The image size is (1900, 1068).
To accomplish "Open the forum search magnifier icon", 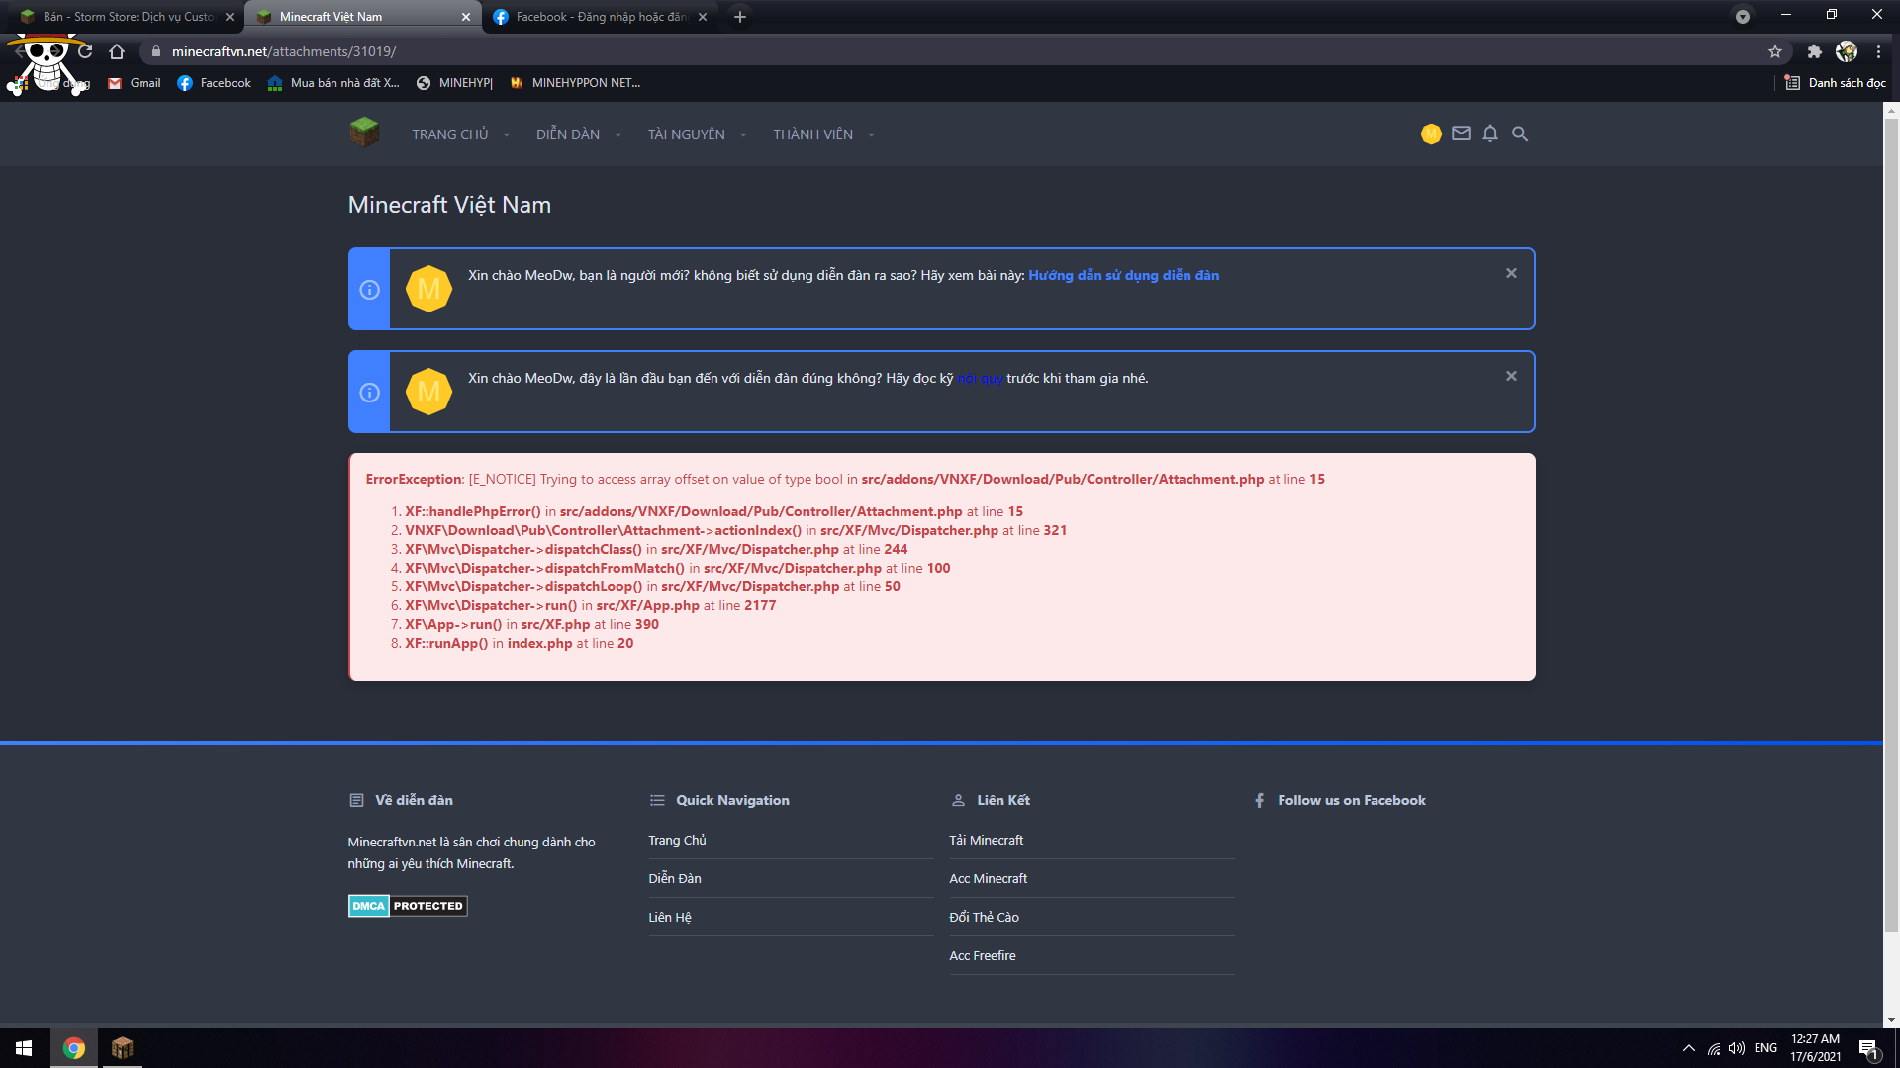I will coord(1520,134).
